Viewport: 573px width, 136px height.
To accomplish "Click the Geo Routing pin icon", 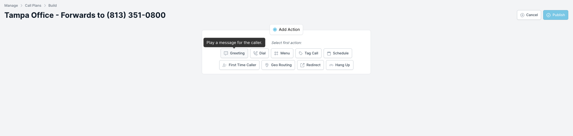I will [x=267, y=65].
